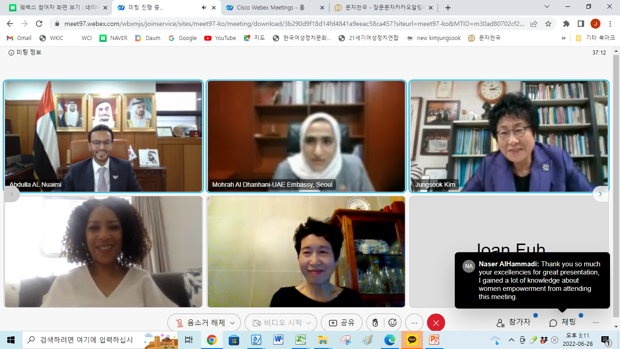Raise hand using the hand icon
This screenshot has width=620, height=349.
click(x=375, y=323)
